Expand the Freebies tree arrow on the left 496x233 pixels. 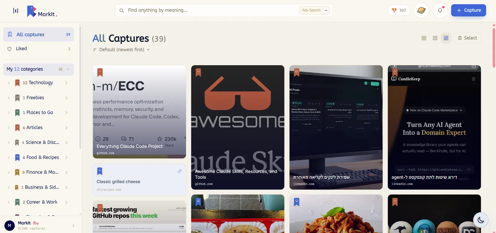click(x=9, y=98)
